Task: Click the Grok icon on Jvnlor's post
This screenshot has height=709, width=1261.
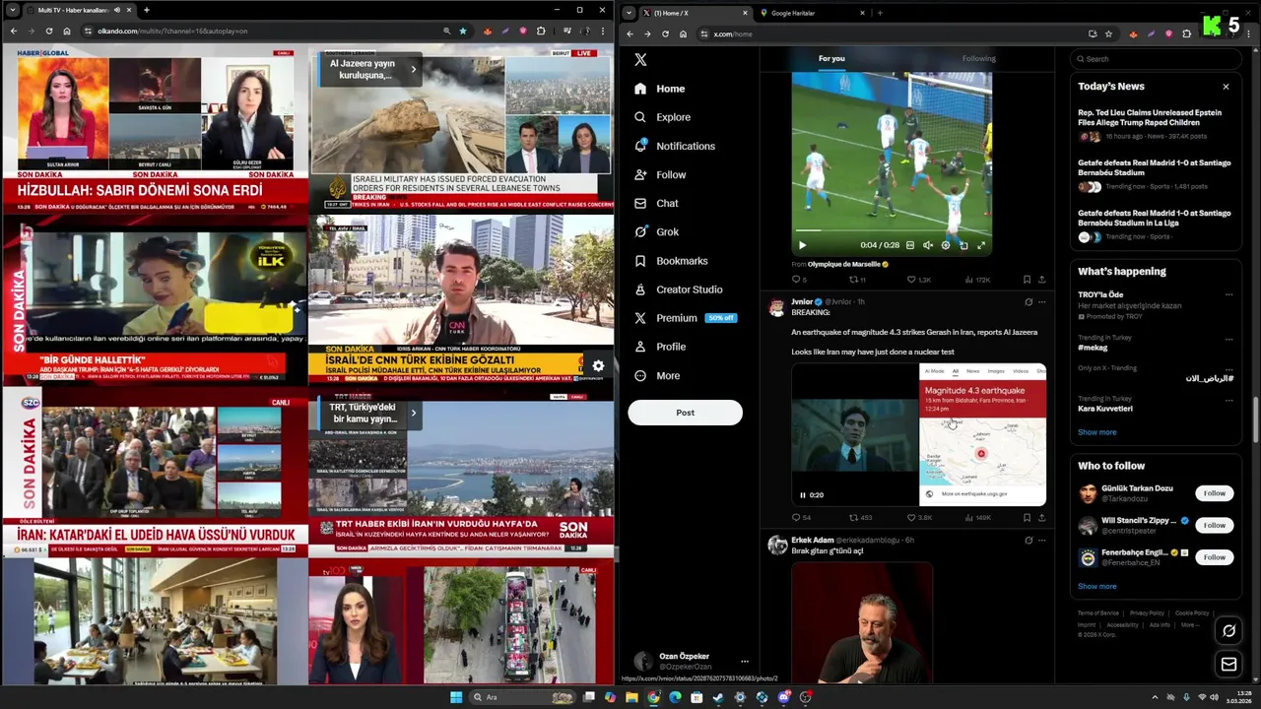Action: [1029, 302]
